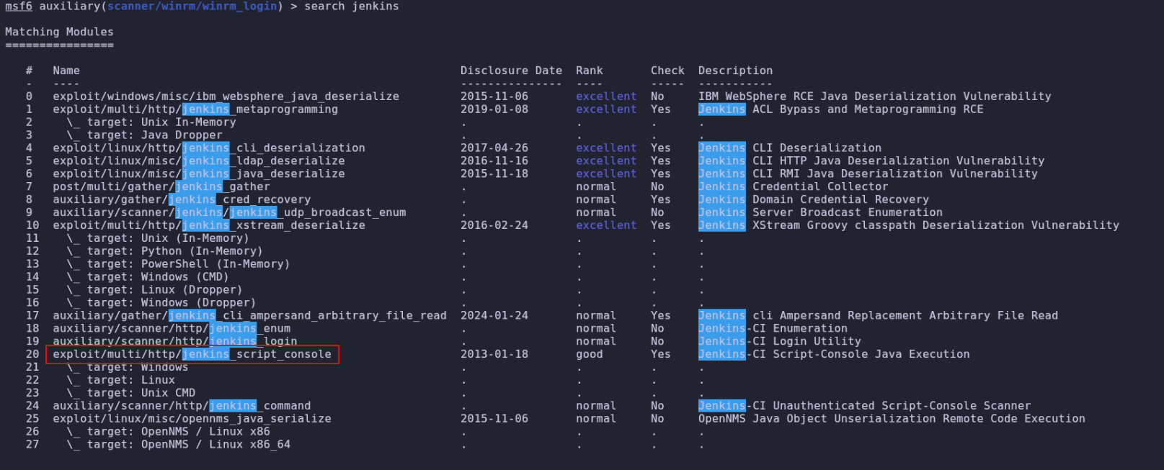Click "IBM WebSphere RCE Java Deserialization Vulnerability" description
1164x470 pixels.
click(x=875, y=96)
